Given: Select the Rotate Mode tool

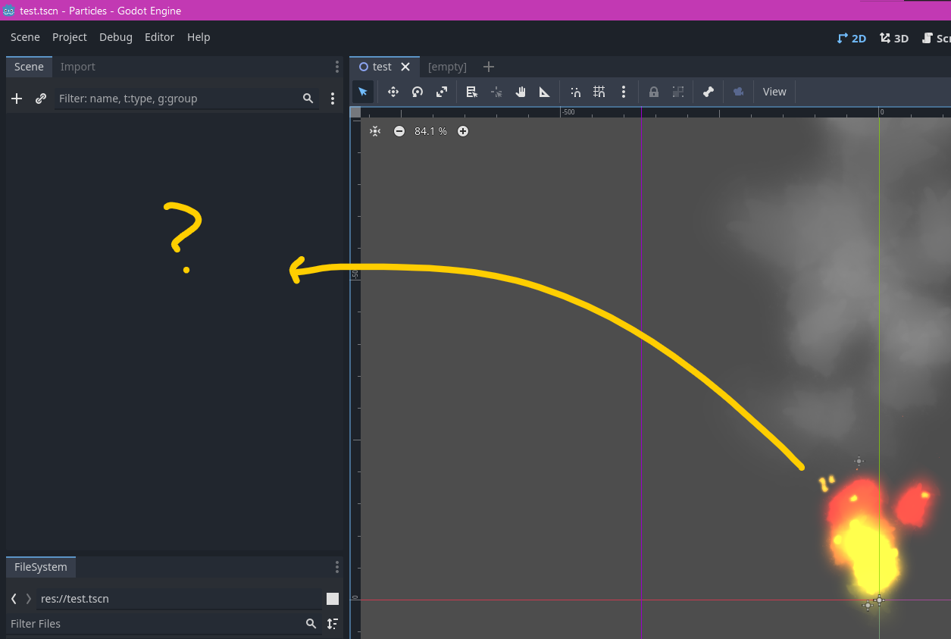Looking at the screenshot, I should [418, 91].
